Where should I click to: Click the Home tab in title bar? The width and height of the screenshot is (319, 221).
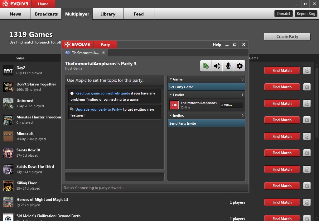coord(43,4)
